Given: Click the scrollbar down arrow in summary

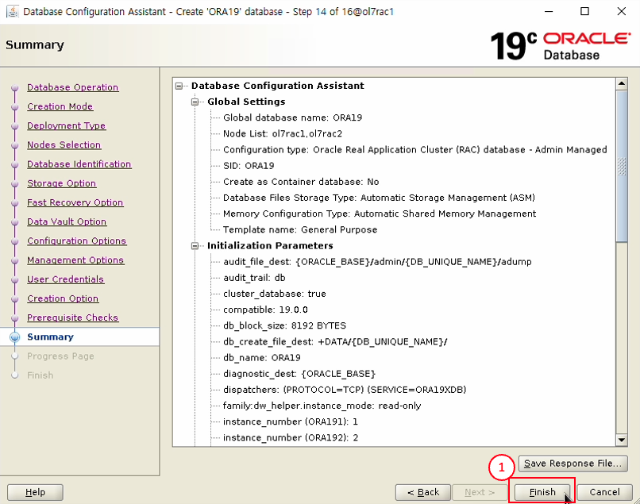Looking at the screenshot, I should coord(622,440).
